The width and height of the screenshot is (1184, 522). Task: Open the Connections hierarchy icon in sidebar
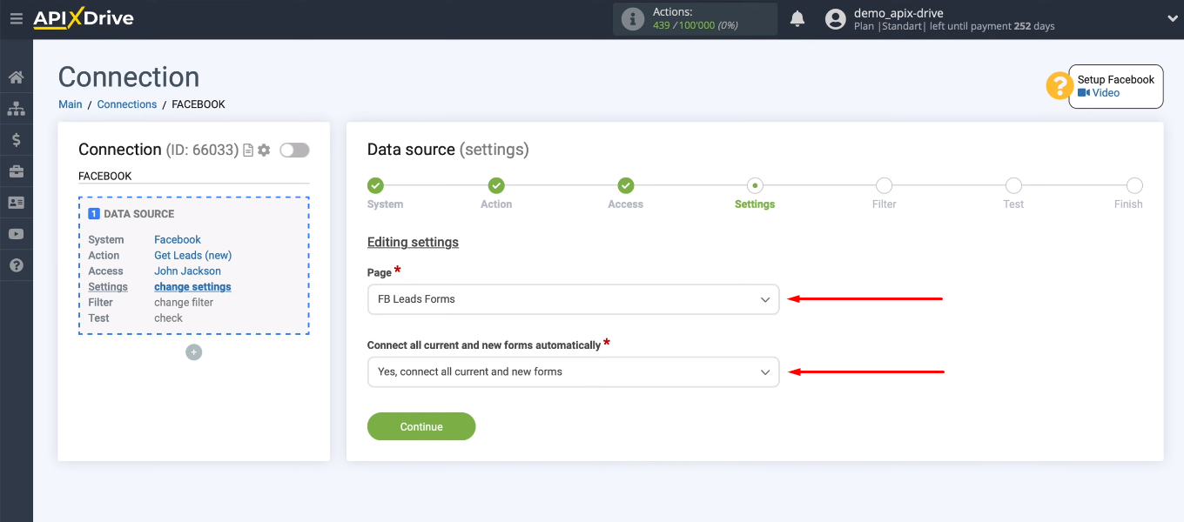tap(16, 108)
